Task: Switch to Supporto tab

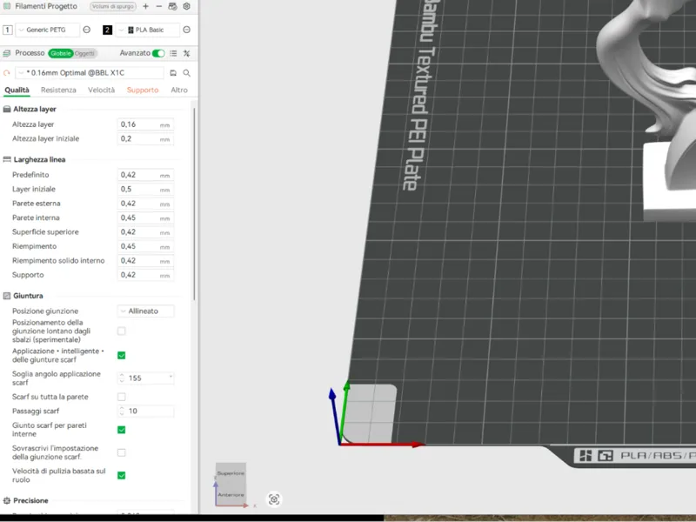Action: point(143,90)
